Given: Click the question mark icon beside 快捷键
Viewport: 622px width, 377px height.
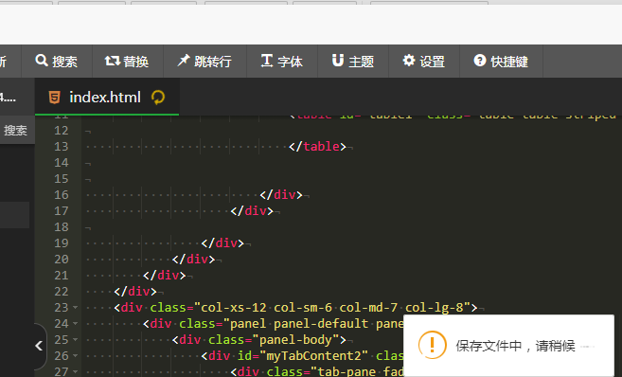Looking at the screenshot, I should tap(480, 61).
